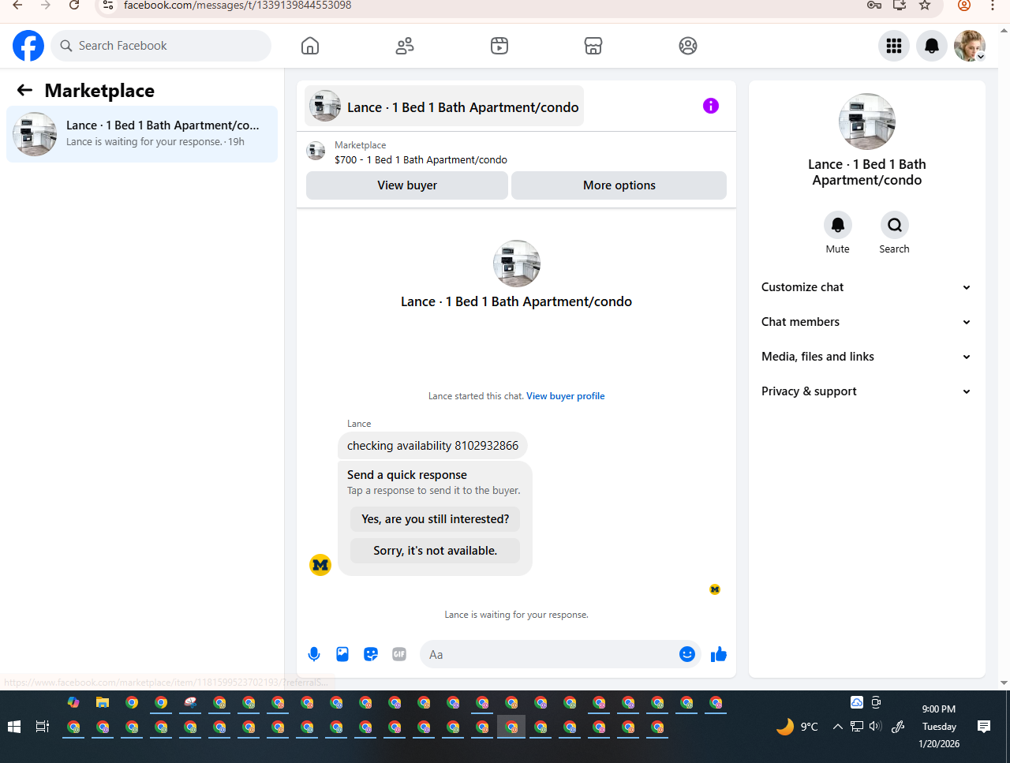Focus the Search Facebook field

161,46
